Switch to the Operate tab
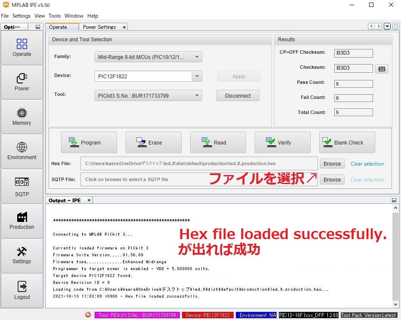401x320 pixels. [62, 27]
